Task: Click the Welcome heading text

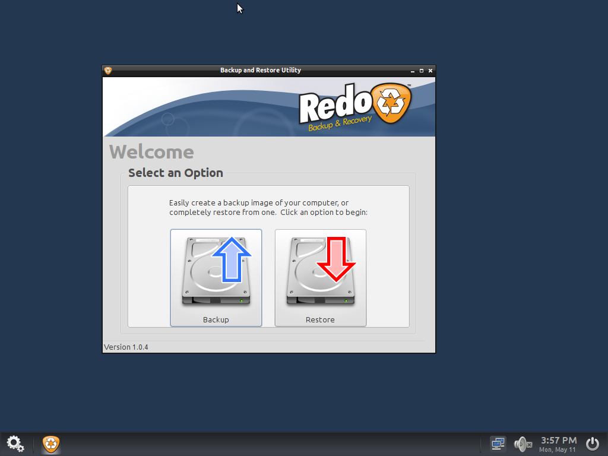Action: (x=151, y=151)
